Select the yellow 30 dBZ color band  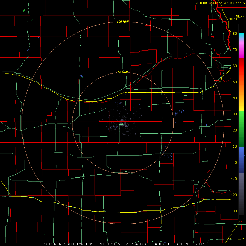click(x=241, y=108)
